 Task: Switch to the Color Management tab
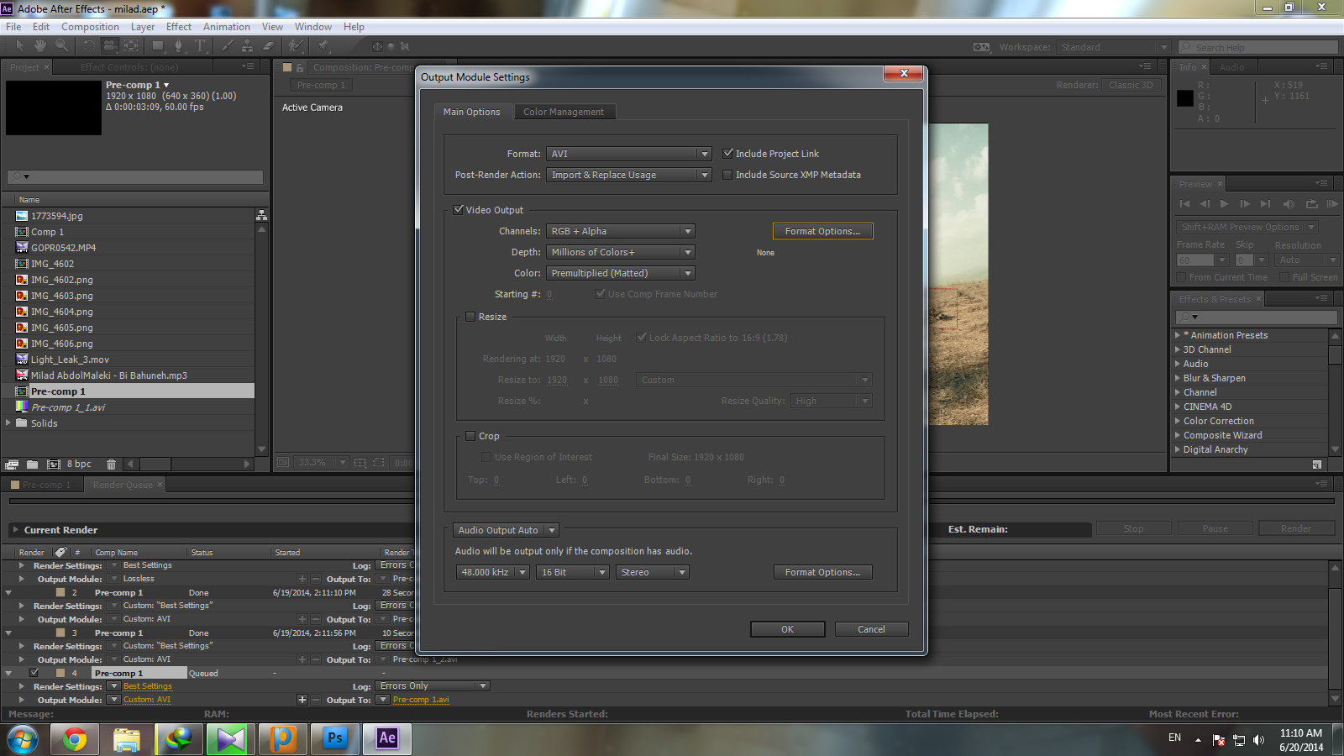[564, 112]
